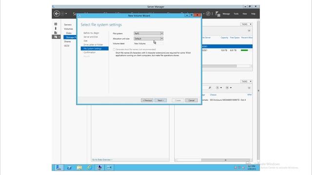Open the upper TASKS dropdown
Viewport: 312px width, 175px height.
pos(246,24)
